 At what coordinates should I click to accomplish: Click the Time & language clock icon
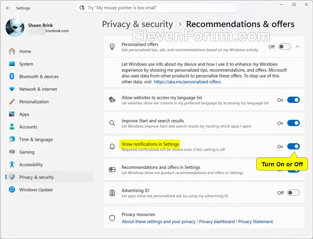click(12, 139)
